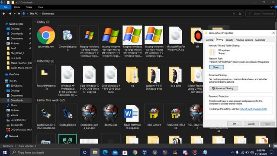
Task: Select Jazz2 folder in sidebar
Action: click(x=13, y=48)
